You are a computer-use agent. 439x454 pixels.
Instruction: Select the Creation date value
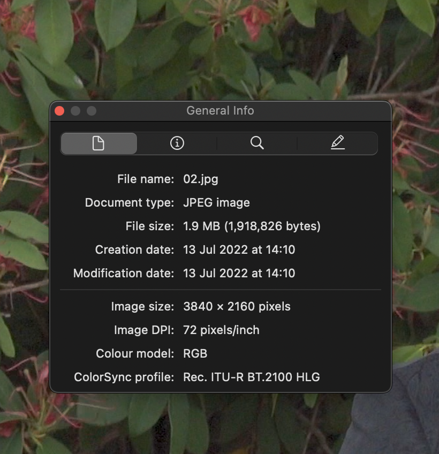(239, 249)
